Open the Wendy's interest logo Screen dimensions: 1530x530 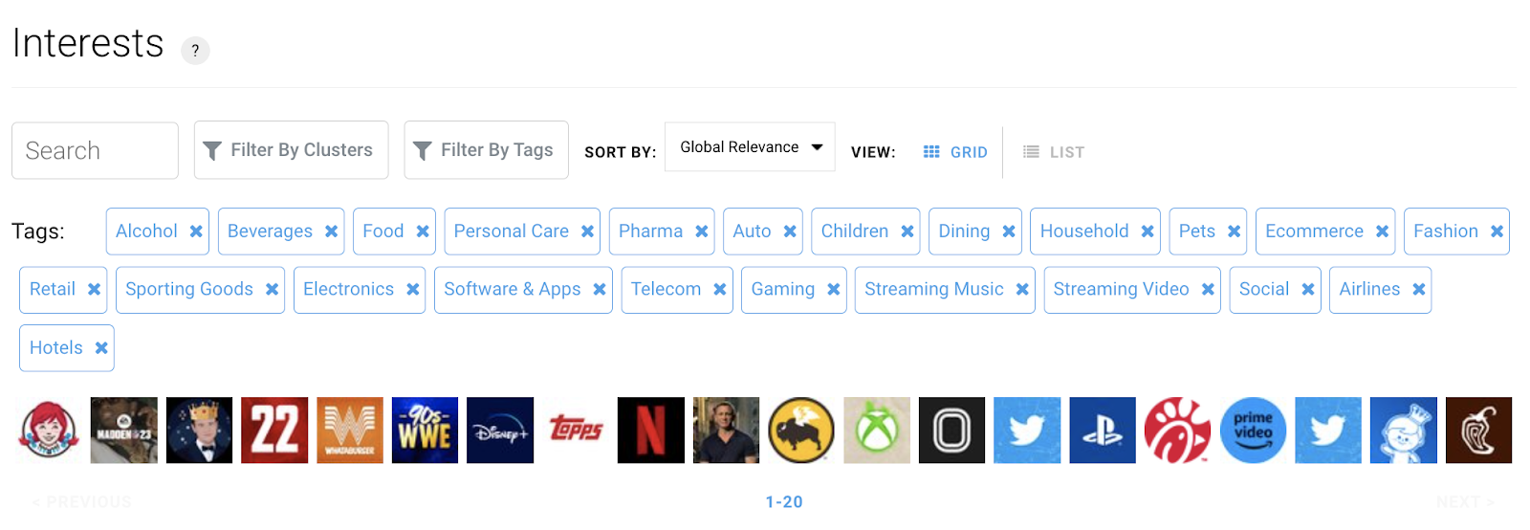coord(49,431)
